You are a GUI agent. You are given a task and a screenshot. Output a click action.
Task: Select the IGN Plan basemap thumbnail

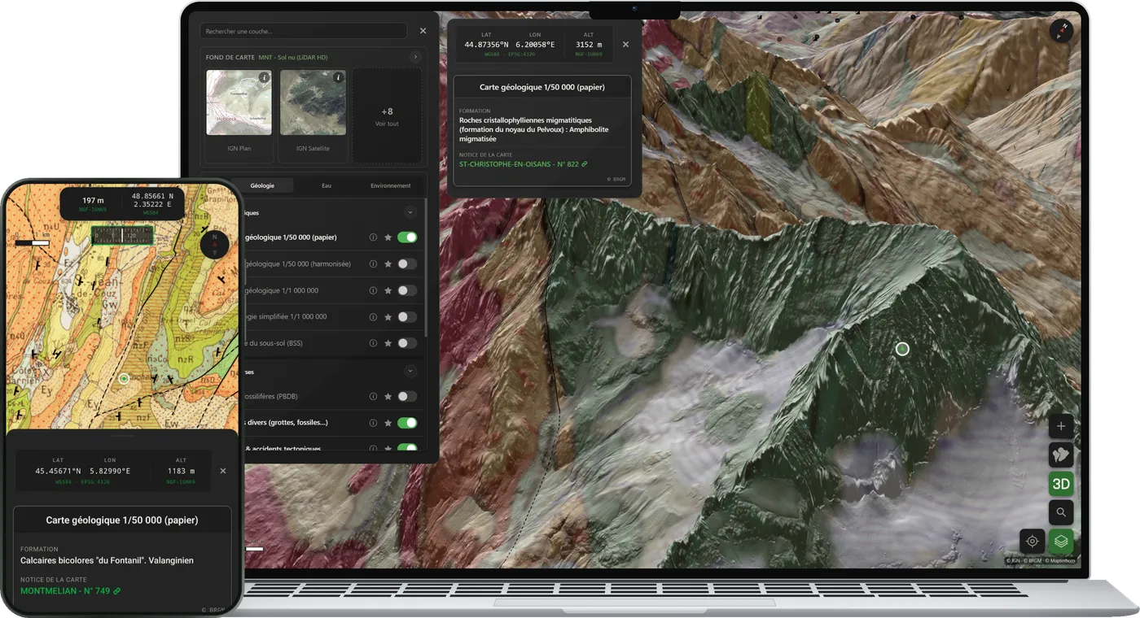[239, 102]
